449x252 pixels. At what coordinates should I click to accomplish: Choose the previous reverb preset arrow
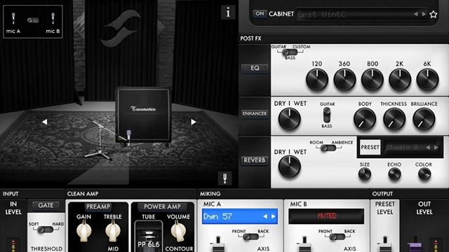click(428, 148)
